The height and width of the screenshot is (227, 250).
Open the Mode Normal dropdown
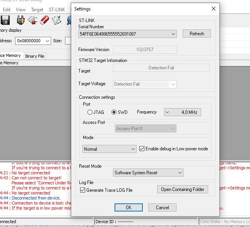click(110, 149)
